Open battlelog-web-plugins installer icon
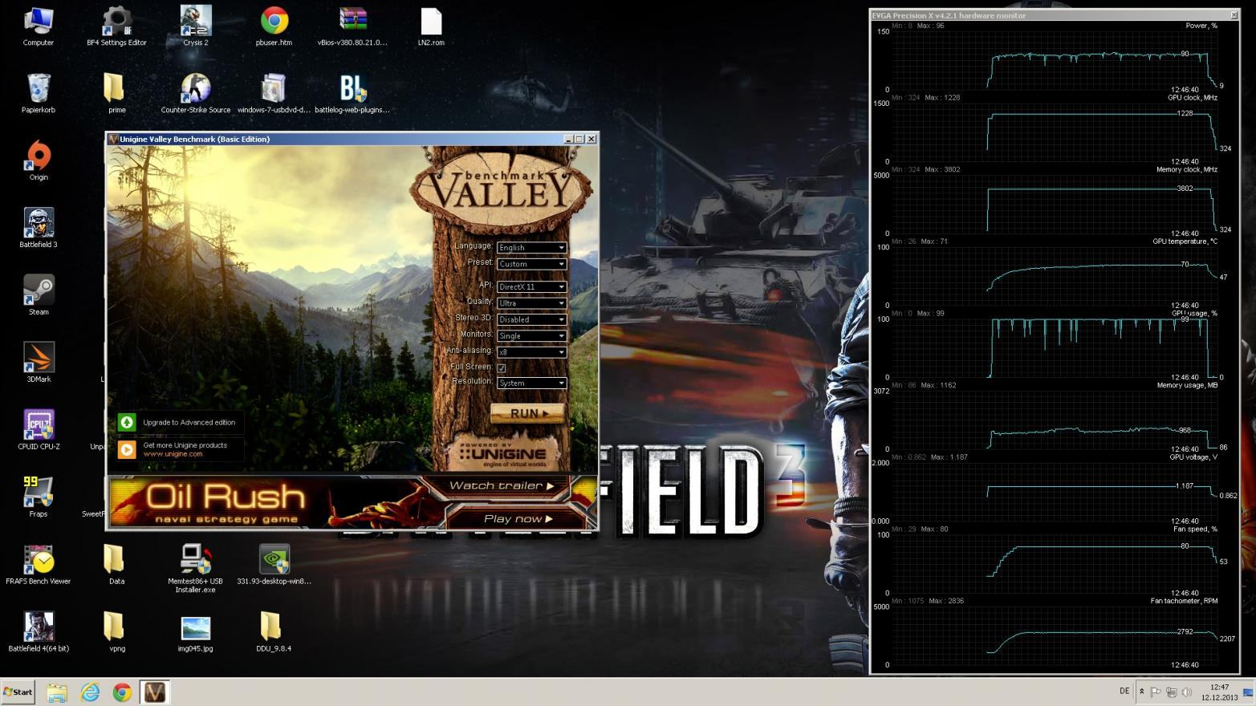1256x706 pixels. 352,93
